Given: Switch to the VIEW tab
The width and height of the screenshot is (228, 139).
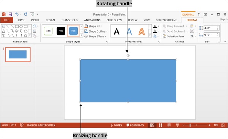Looking at the screenshot, I should pyautogui.click(x=147, y=20).
